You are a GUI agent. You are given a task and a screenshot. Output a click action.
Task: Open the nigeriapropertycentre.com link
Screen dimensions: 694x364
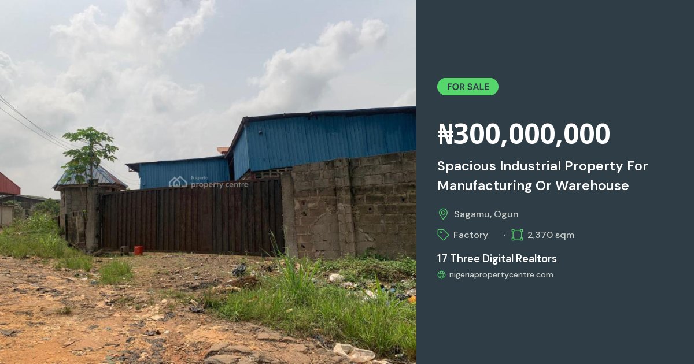(x=501, y=275)
